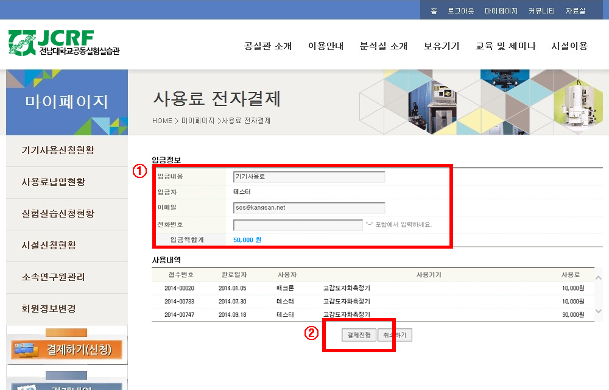This screenshot has height=390, width=609.
Task: Open 소속연구원관리 in the sidebar
Action: point(54,277)
